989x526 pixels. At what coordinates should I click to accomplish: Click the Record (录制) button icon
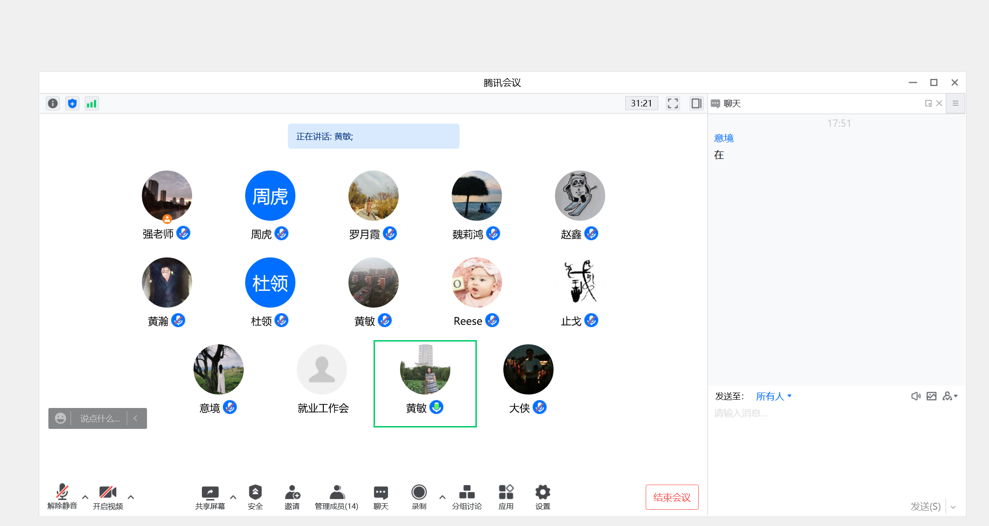click(419, 493)
